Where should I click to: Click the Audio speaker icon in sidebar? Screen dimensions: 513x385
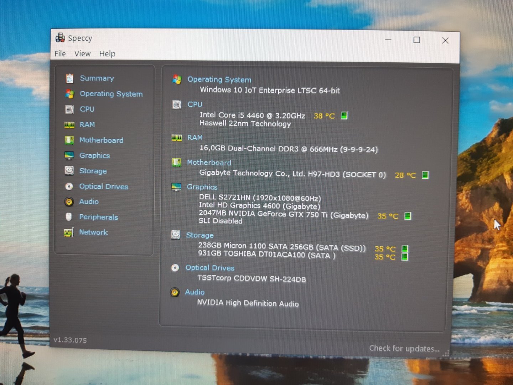(x=69, y=202)
